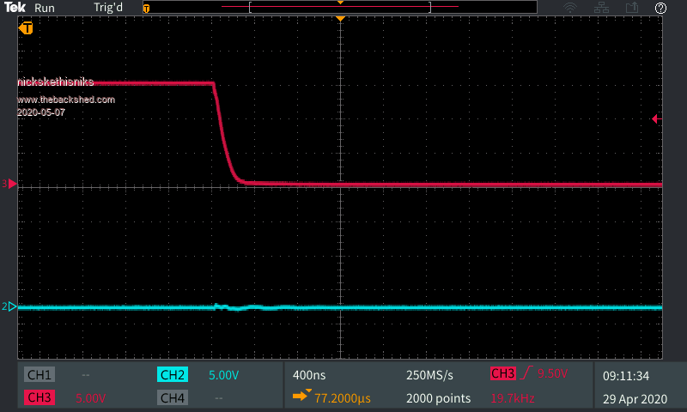687x412 pixels.
Task: Click the Run acquisition status label
Action: [45, 8]
